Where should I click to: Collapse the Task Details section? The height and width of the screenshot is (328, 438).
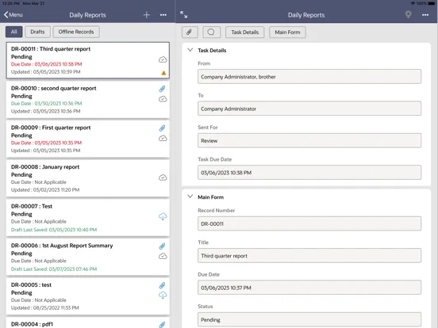point(190,50)
